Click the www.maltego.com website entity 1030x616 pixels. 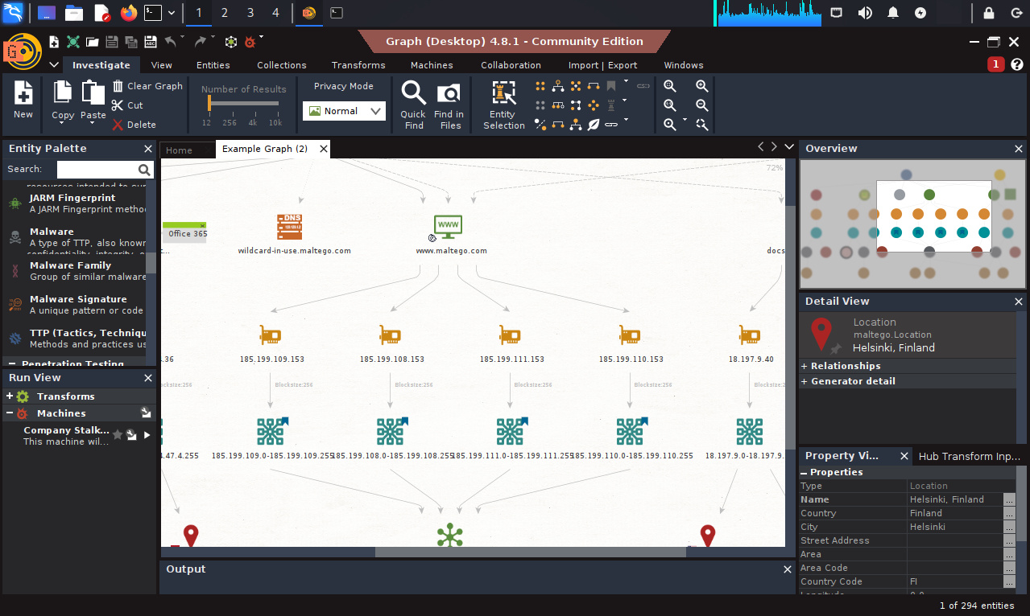[x=448, y=226]
